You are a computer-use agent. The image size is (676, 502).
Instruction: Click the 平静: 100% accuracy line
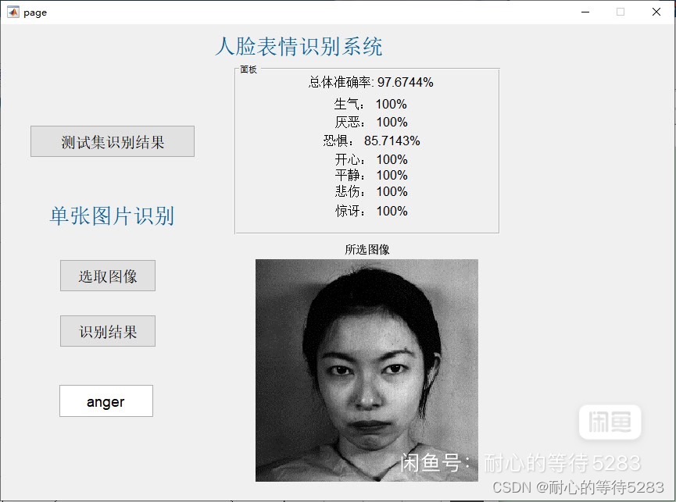coord(370,175)
